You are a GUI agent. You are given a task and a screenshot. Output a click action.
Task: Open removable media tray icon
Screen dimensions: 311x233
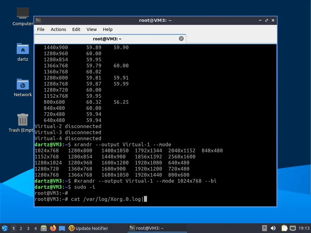(264, 228)
